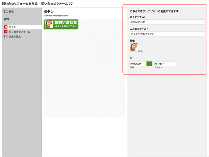Click the 高度な設定 gear icon
Viewport: 209px width, 157px height.
[6, 36]
